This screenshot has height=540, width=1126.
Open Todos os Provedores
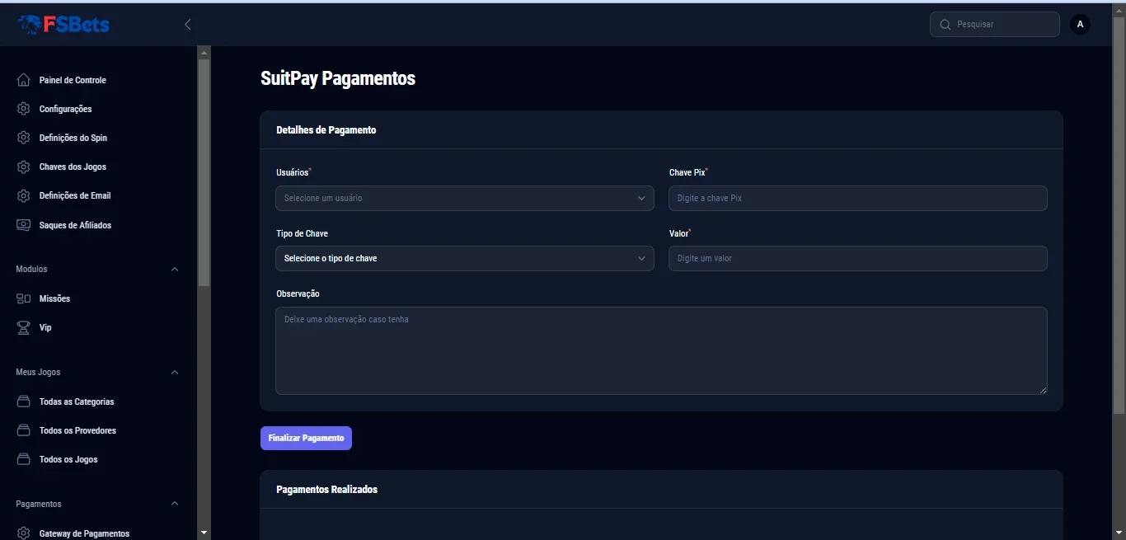click(77, 430)
